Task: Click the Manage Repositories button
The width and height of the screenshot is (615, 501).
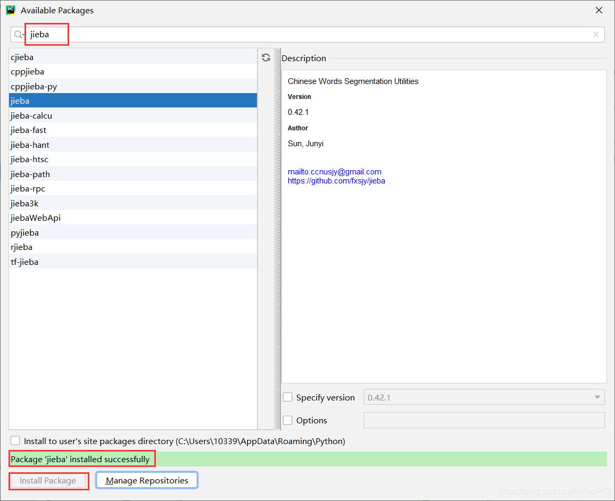Action: (x=147, y=481)
